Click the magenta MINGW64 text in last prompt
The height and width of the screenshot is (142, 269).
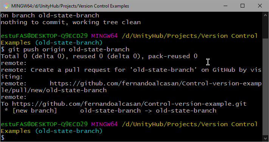[x=104, y=124]
